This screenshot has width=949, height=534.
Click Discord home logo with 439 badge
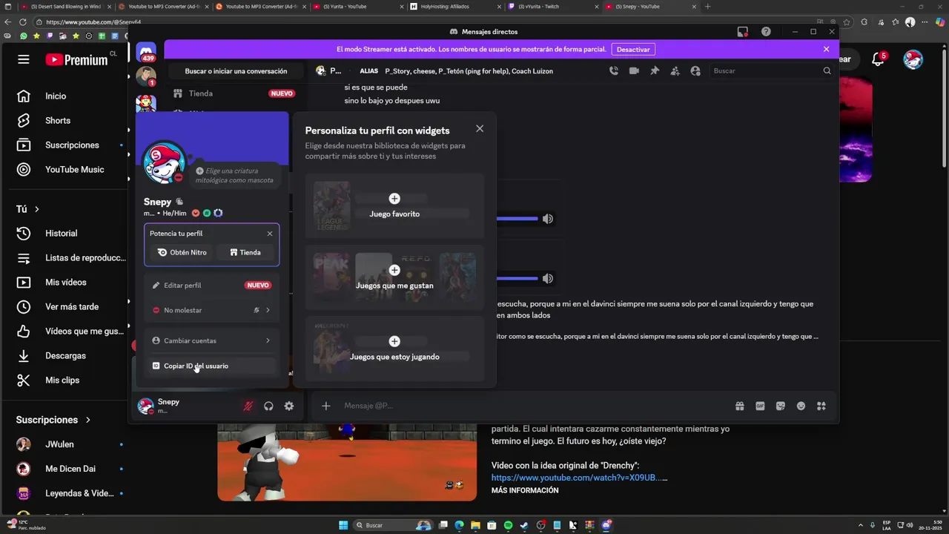pos(146,51)
